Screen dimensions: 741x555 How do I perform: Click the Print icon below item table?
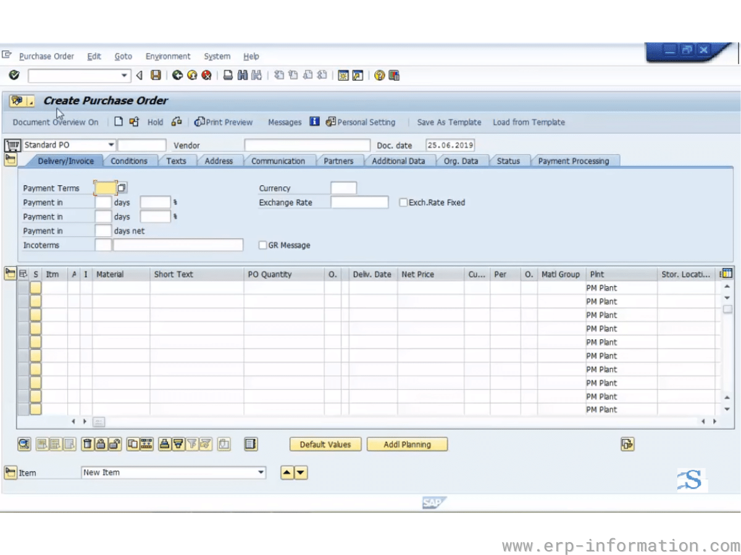(x=164, y=444)
